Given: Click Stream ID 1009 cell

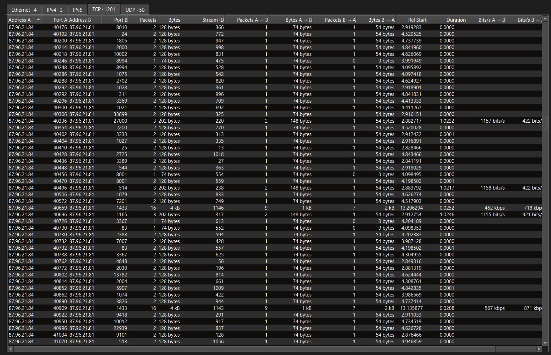Looking at the screenshot, I should pyautogui.click(x=218, y=288).
